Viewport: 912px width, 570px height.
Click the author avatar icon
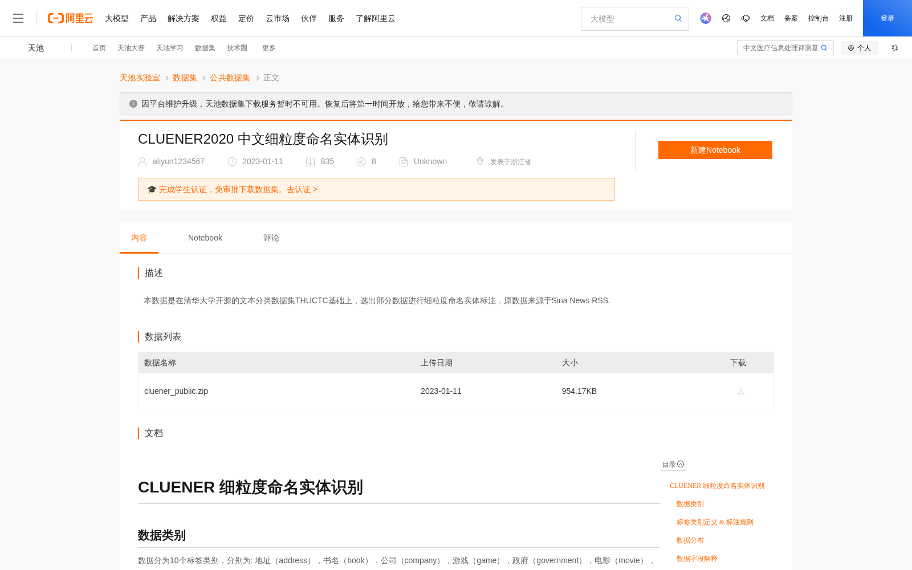142,162
